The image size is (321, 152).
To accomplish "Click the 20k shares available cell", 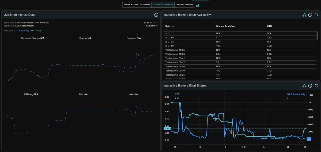I will [218, 54].
